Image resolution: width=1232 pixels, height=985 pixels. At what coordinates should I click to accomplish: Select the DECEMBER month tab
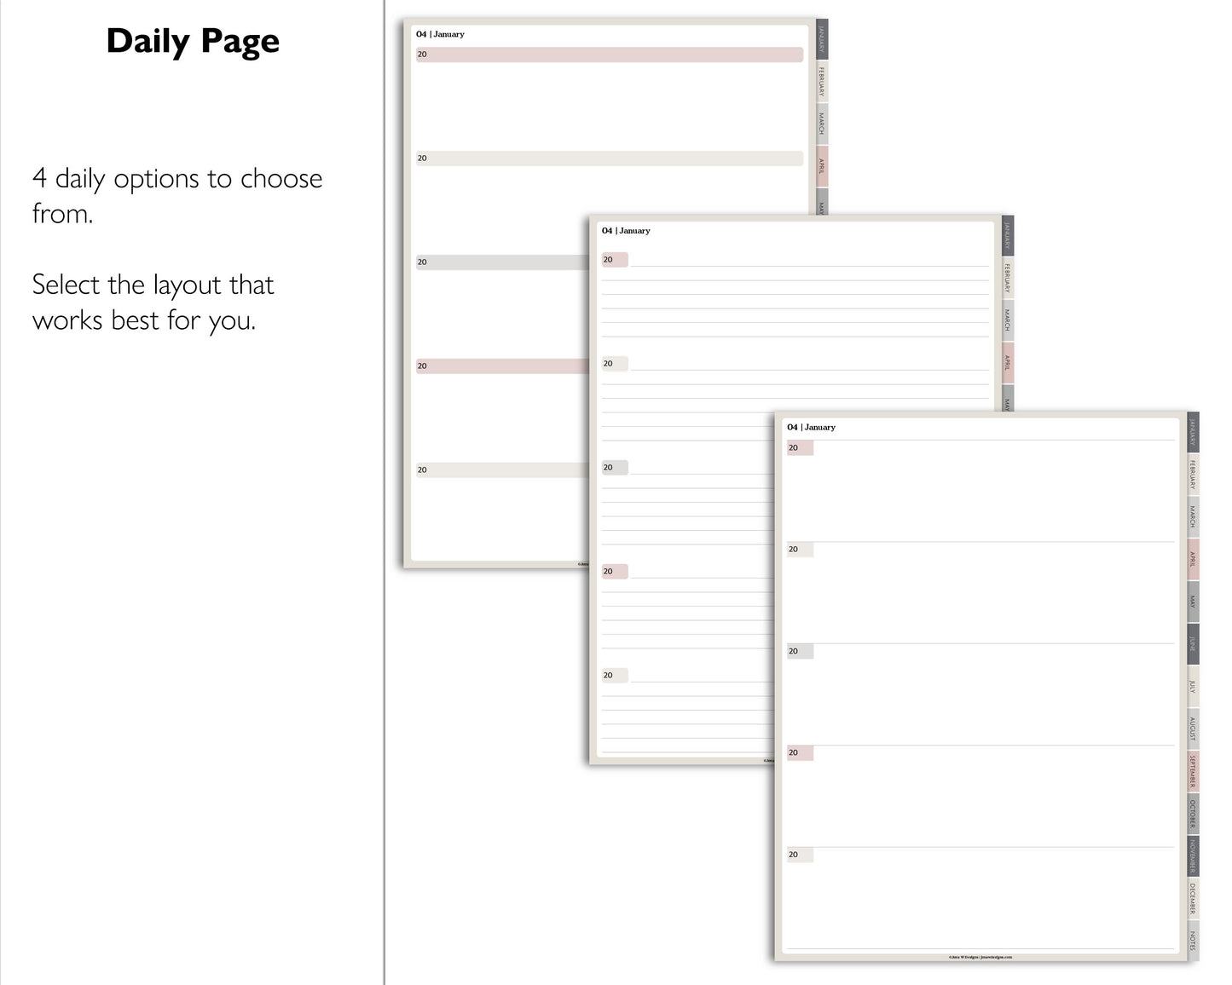pyautogui.click(x=1193, y=899)
